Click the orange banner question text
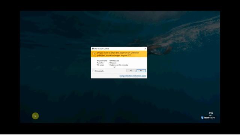This screenshot has height=135, width=240. click(x=118, y=54)
